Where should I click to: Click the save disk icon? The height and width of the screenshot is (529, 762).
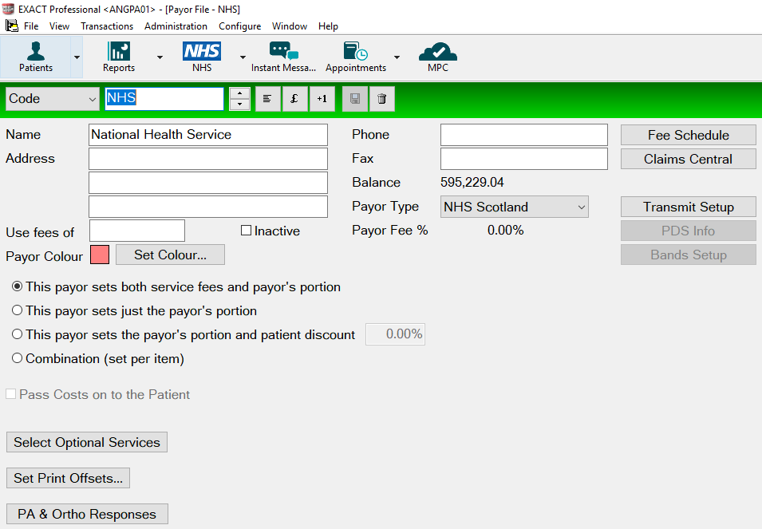pos(355,99)
